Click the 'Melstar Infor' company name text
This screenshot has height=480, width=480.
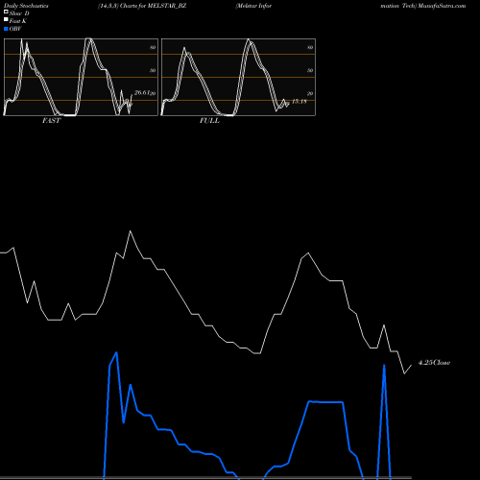(253, 6)
